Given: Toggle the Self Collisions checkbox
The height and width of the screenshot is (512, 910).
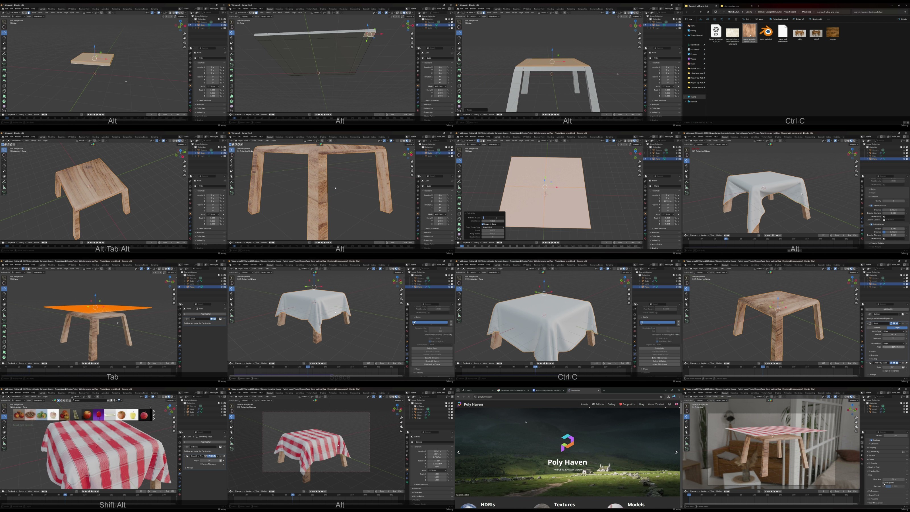Looking at the screenshot, I should point(872,224).
